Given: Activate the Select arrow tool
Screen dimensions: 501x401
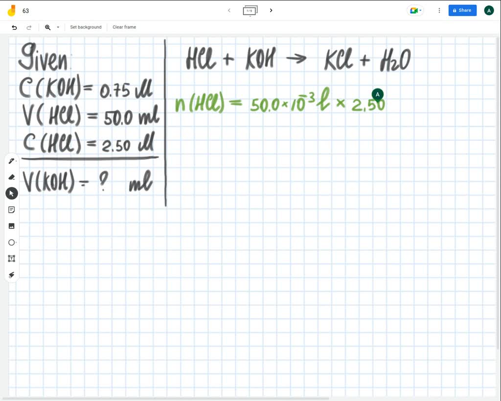Looking at the screenshot, I should point(11,193).
